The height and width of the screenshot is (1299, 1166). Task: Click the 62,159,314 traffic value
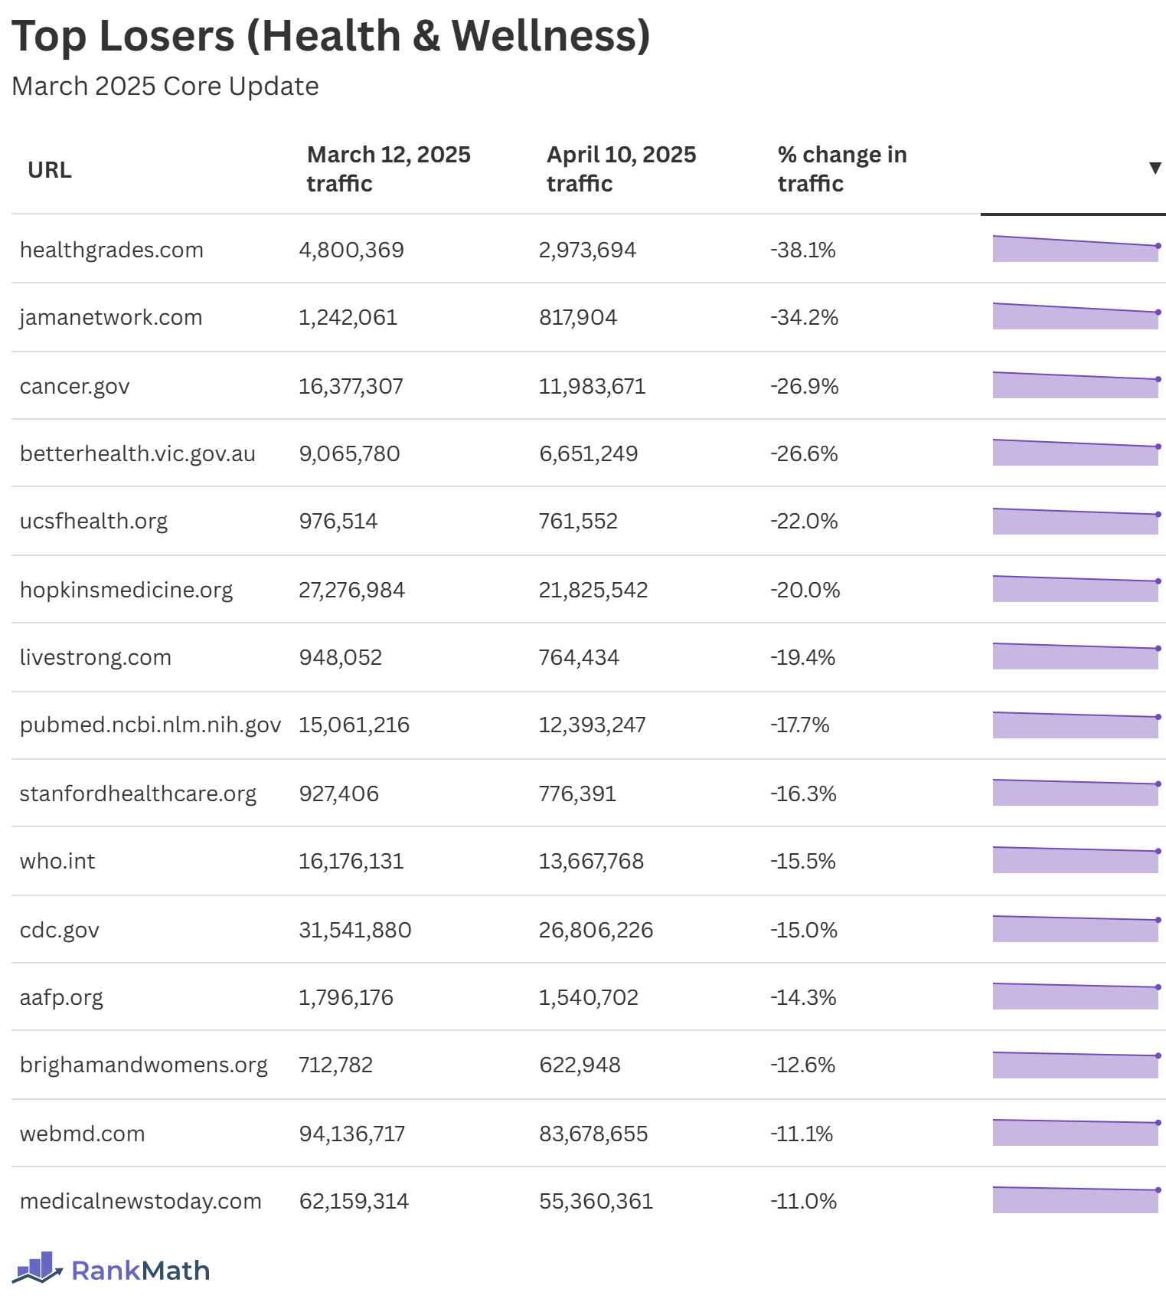pyautogui.click(x=354, y=1201)
